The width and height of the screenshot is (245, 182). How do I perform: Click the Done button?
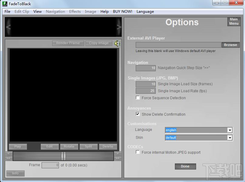[185, 166]
